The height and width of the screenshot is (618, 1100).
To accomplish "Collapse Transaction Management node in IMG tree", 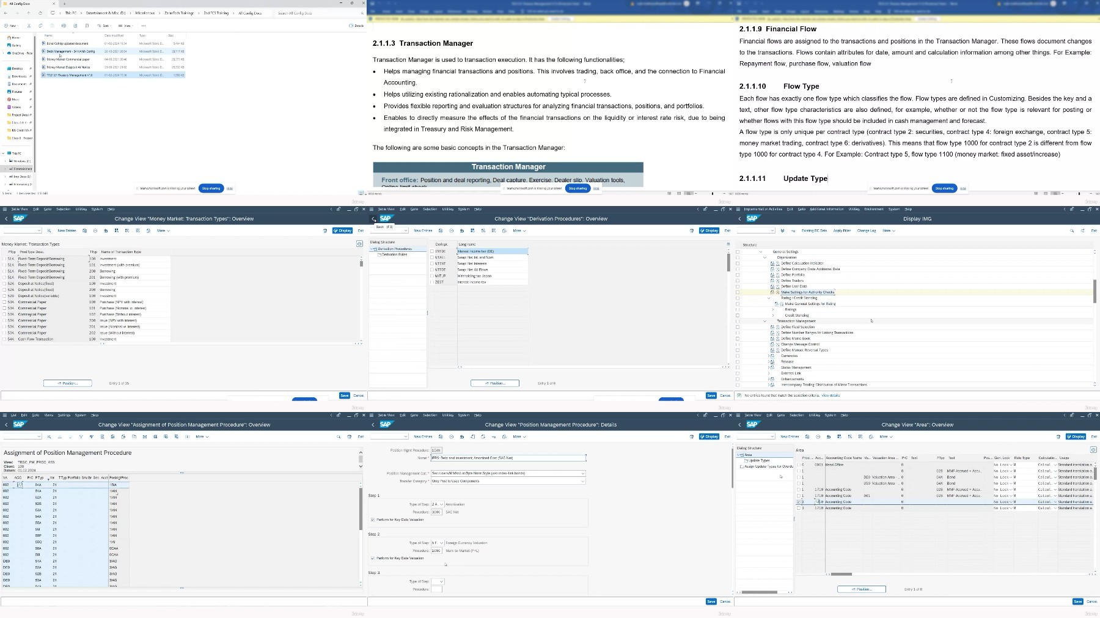I will [765, 321].
